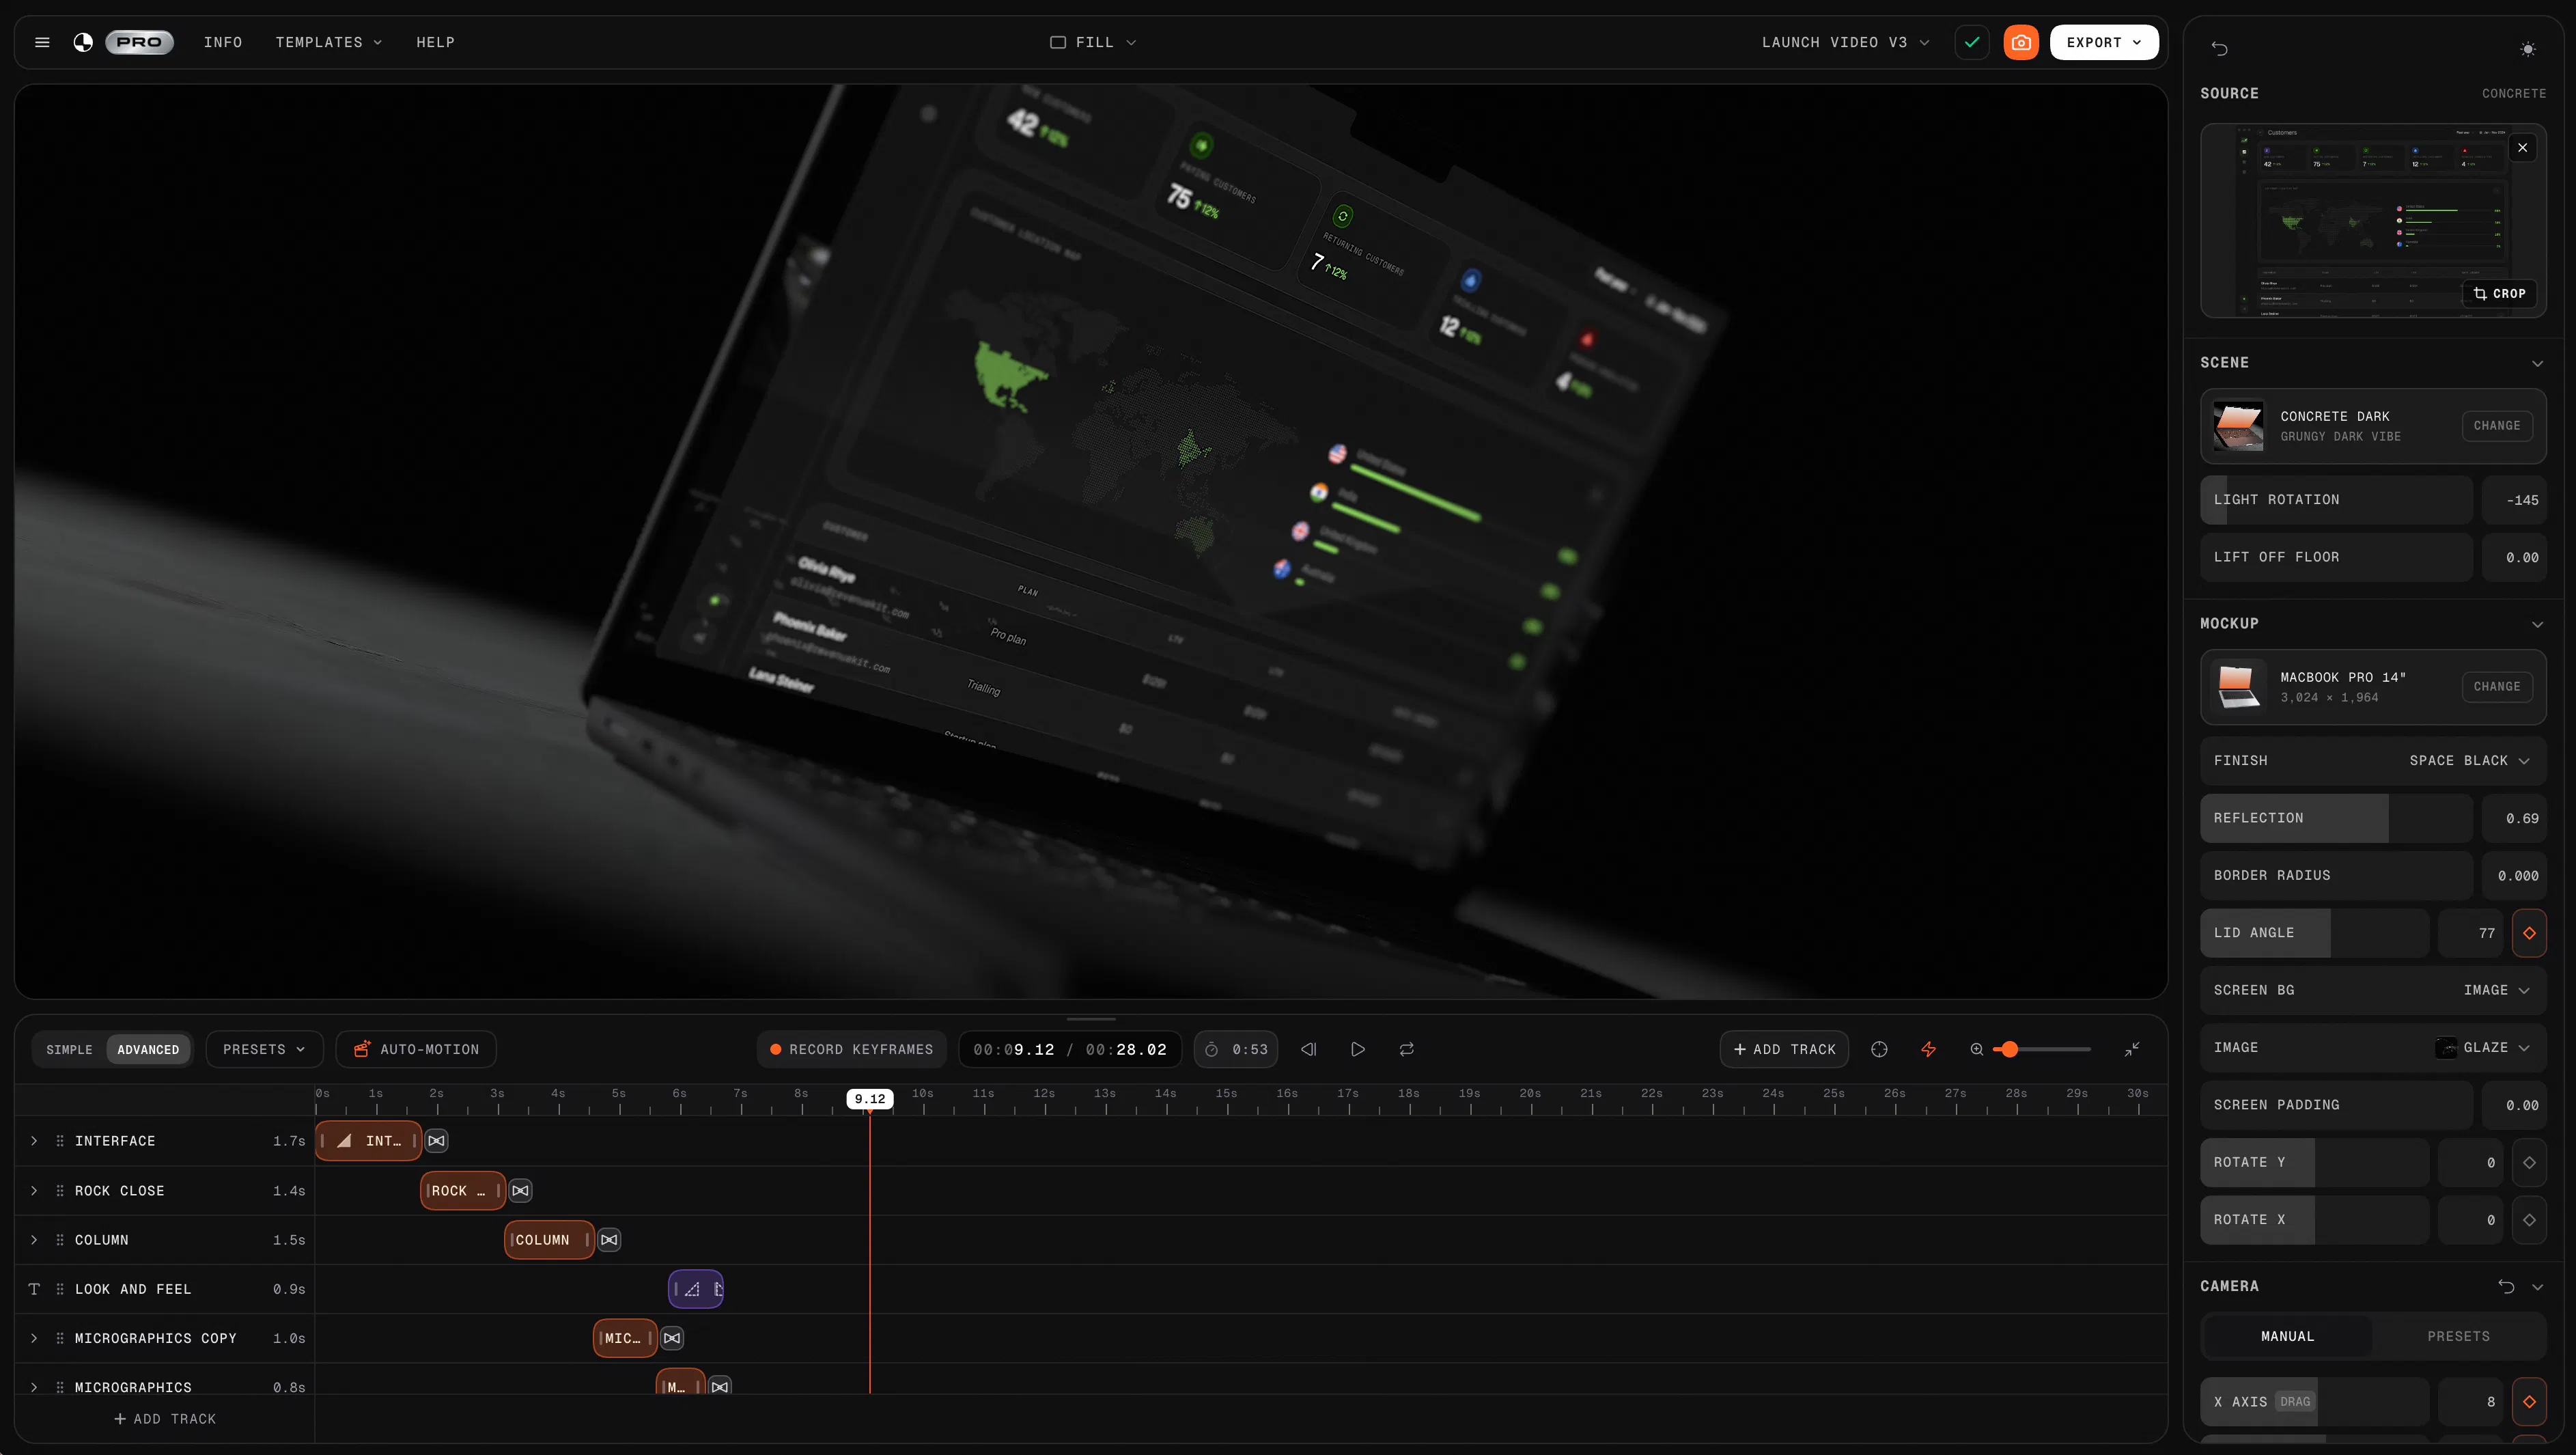Viewport: 2576px width, 1455px height.
Task: Toggle the X Axis keyframe diamond
Action: tap(2529, 1402)
